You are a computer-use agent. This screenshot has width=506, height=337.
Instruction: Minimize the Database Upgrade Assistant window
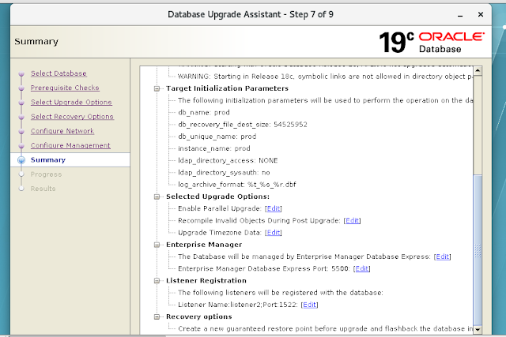[x=460, y=15]
